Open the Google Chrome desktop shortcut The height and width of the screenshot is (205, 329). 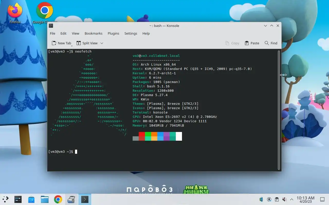coord(44,13)
